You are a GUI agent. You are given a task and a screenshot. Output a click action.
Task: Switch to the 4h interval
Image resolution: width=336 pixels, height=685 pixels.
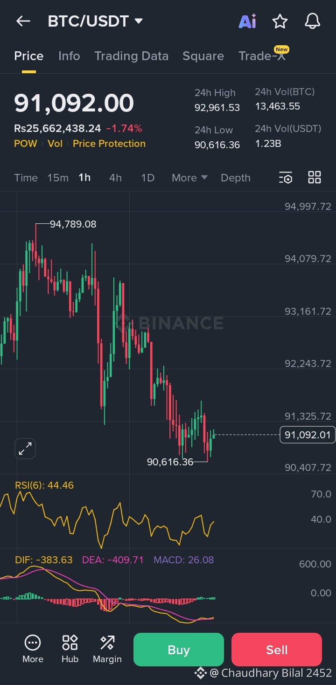[115, 178]
